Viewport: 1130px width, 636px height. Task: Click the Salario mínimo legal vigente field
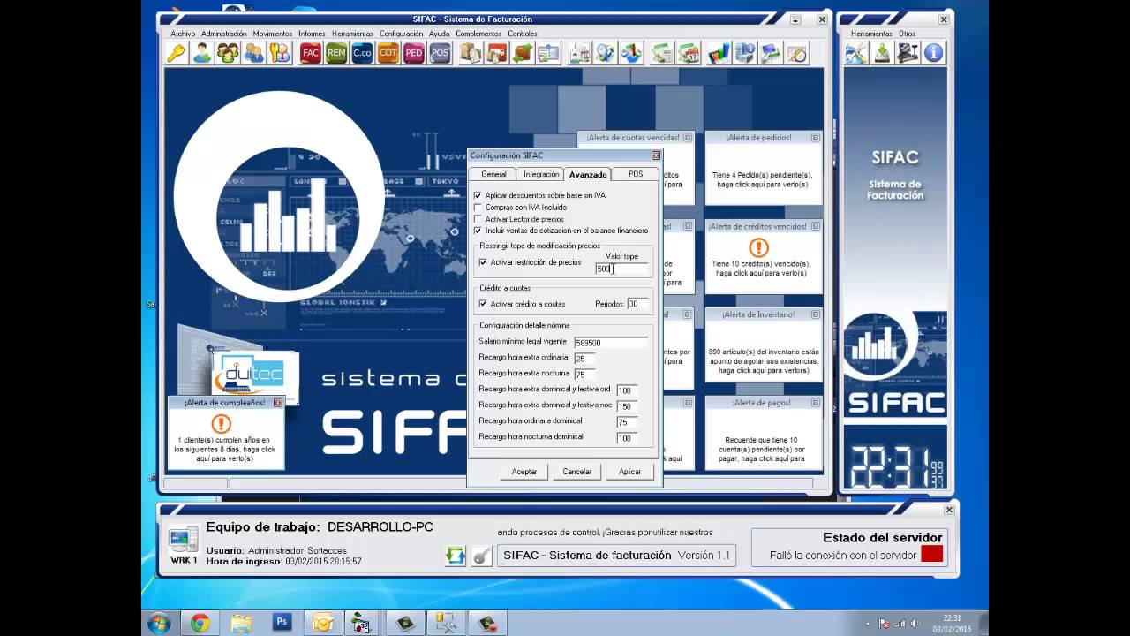tap(611, 342)
